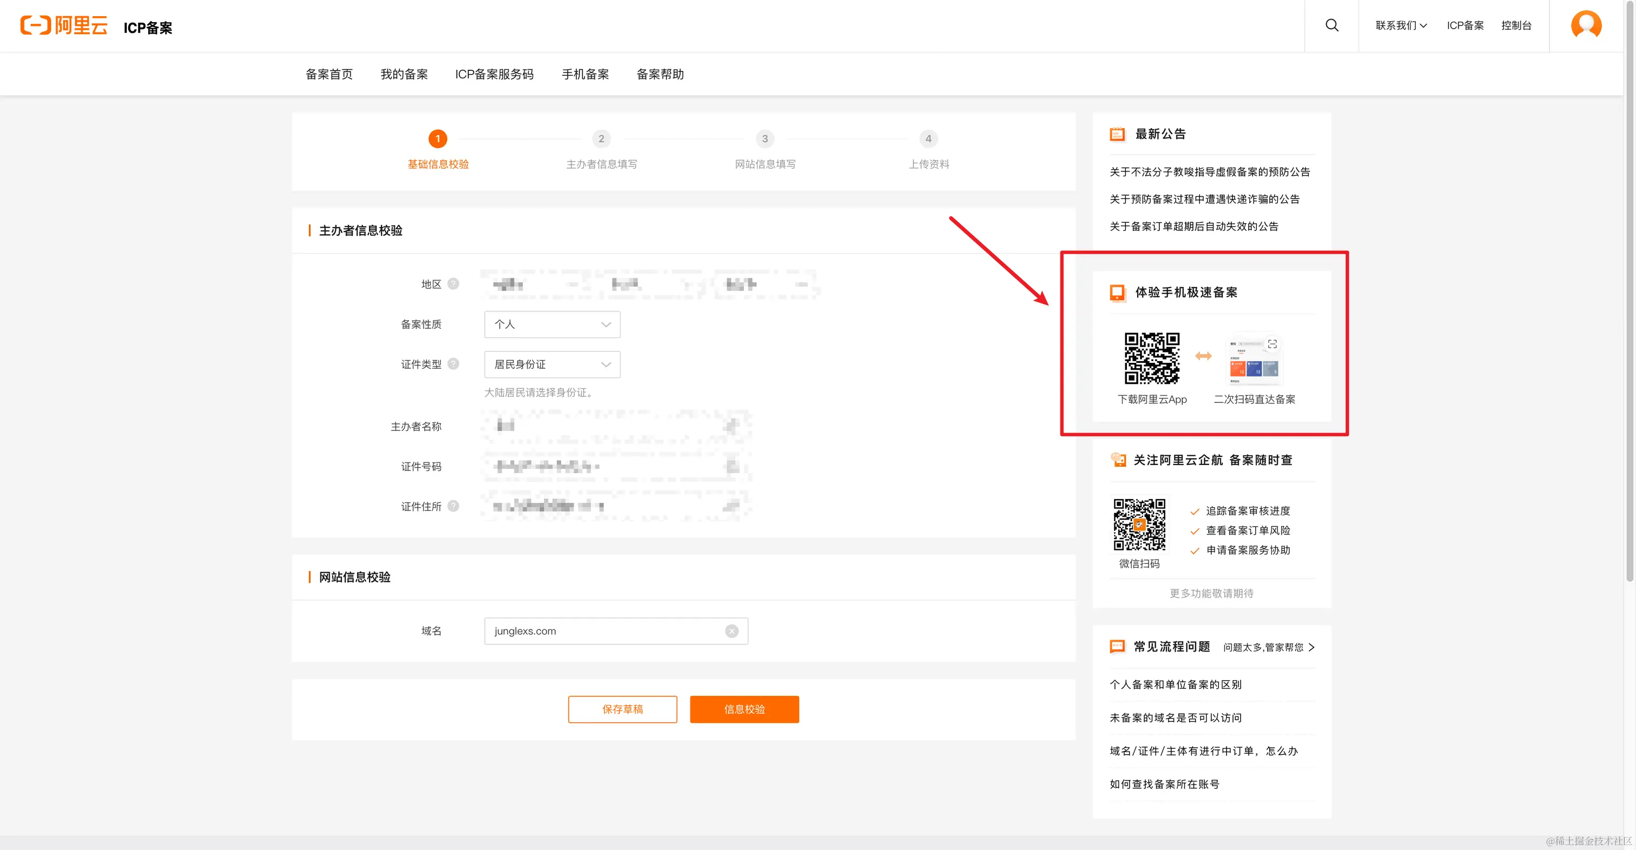Expand the 联系我们 dropdown menu
Screen dimensions: 1636x850
point(1401,25)
